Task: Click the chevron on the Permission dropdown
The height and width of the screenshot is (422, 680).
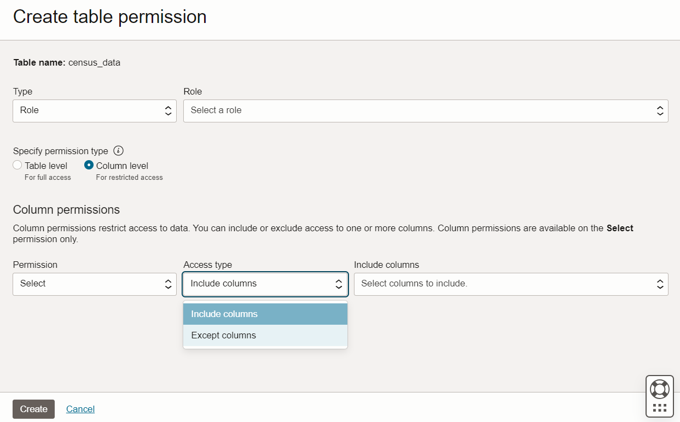Action: [x=168, y=284]
